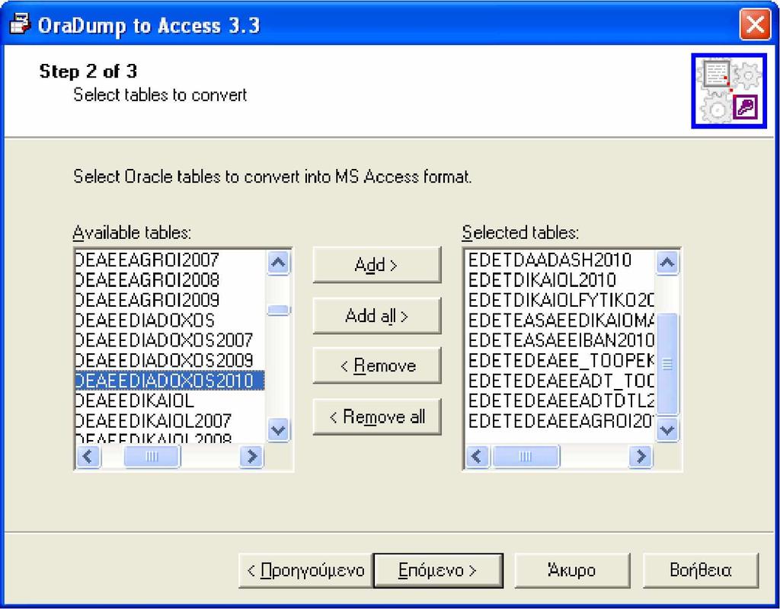The image size is (780, 609).
Task: Click Selected tables scroll right arrow
Action: (641, 456)
